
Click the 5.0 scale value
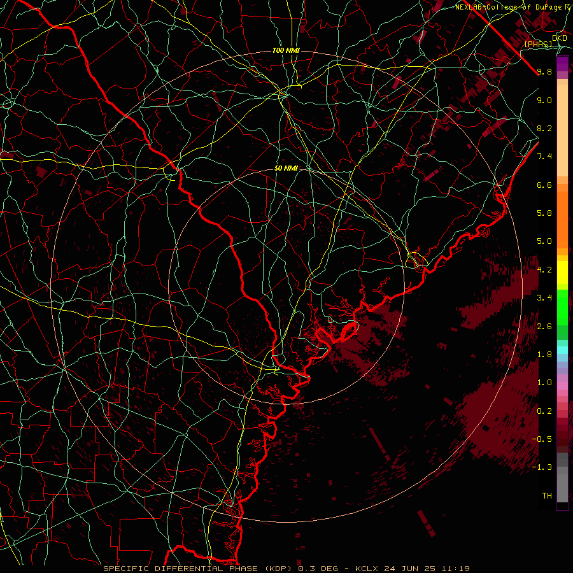point(544,241)
